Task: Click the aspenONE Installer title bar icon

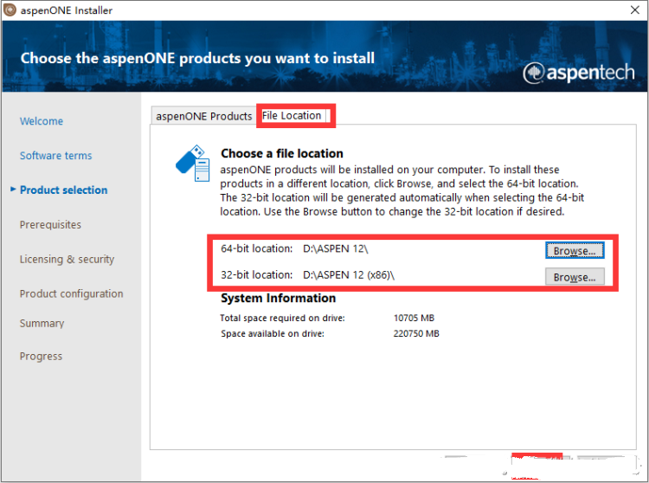Action: click(x=10, y=10)
